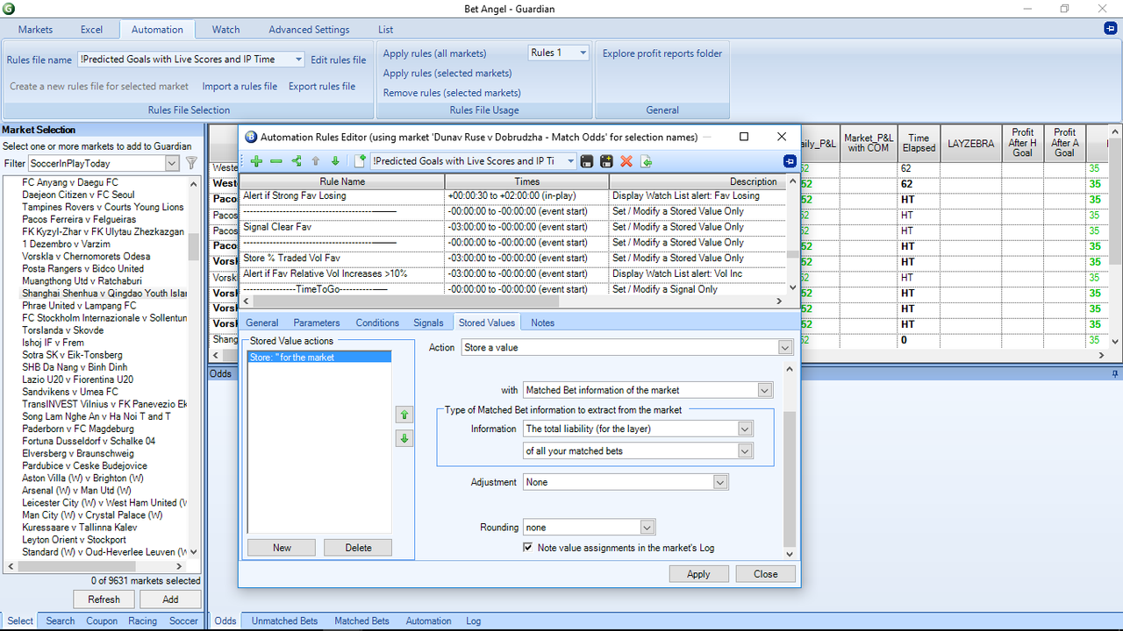1123x631 pixels.
Task: Move selected rule down with green arrow
Action: click(x=335, y=161)
